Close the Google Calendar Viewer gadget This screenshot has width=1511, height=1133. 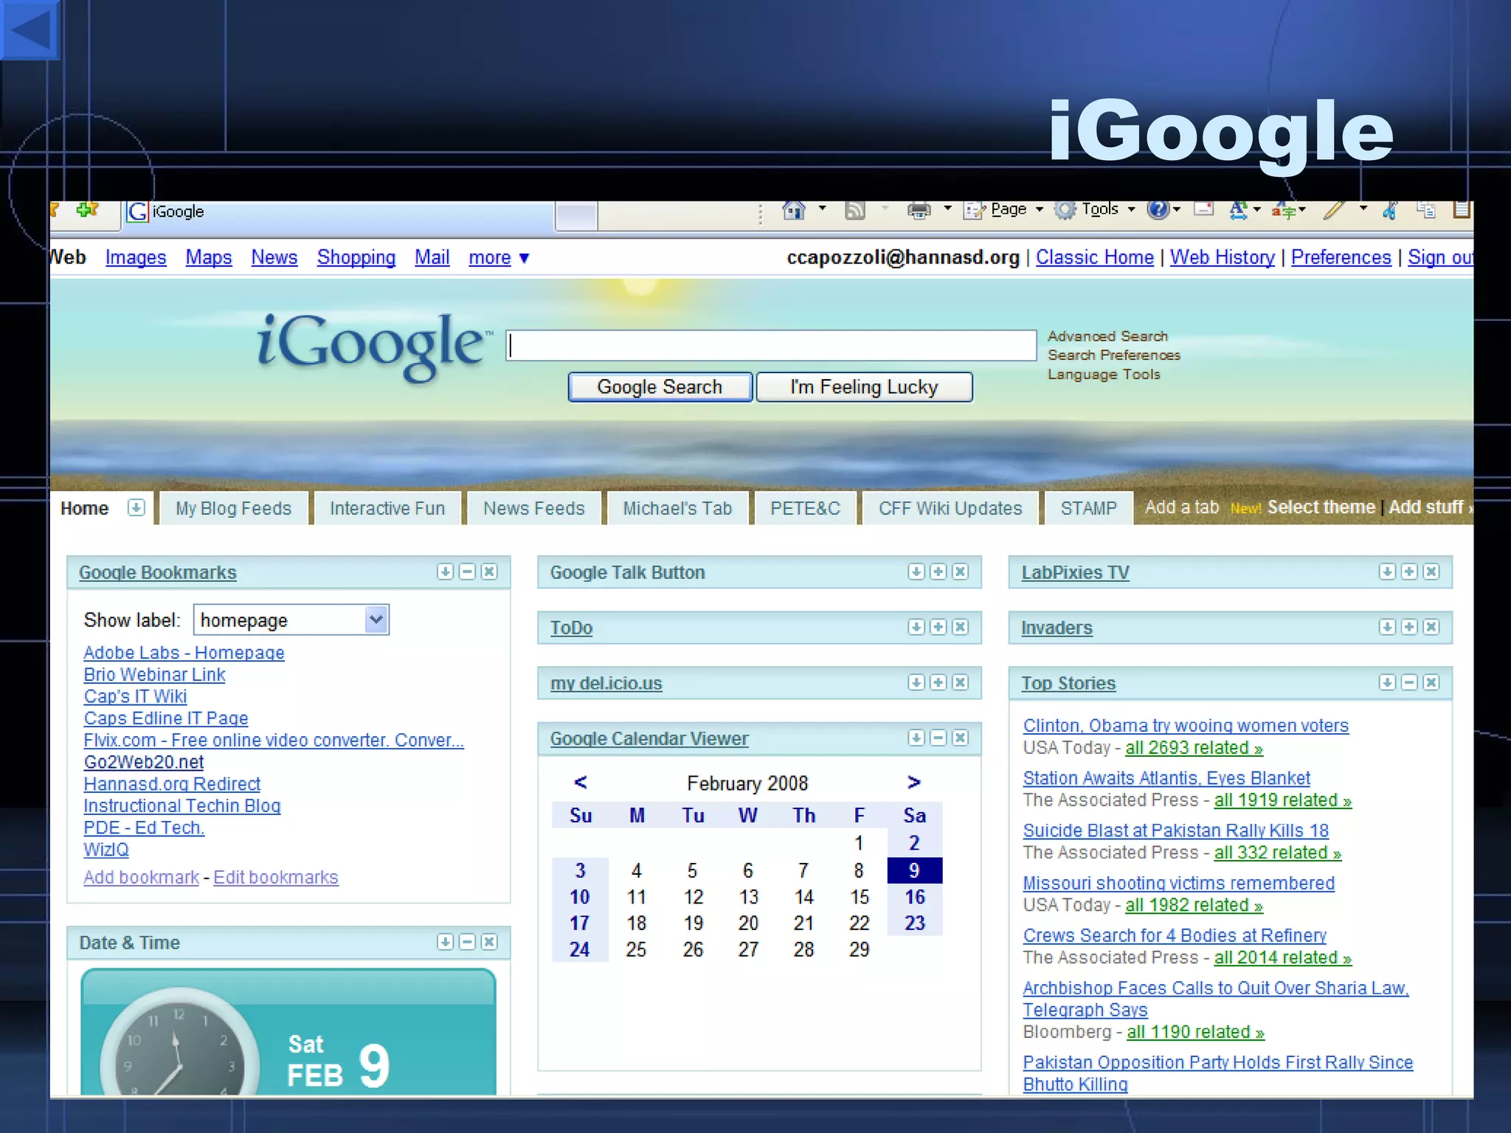coord(960,738)
